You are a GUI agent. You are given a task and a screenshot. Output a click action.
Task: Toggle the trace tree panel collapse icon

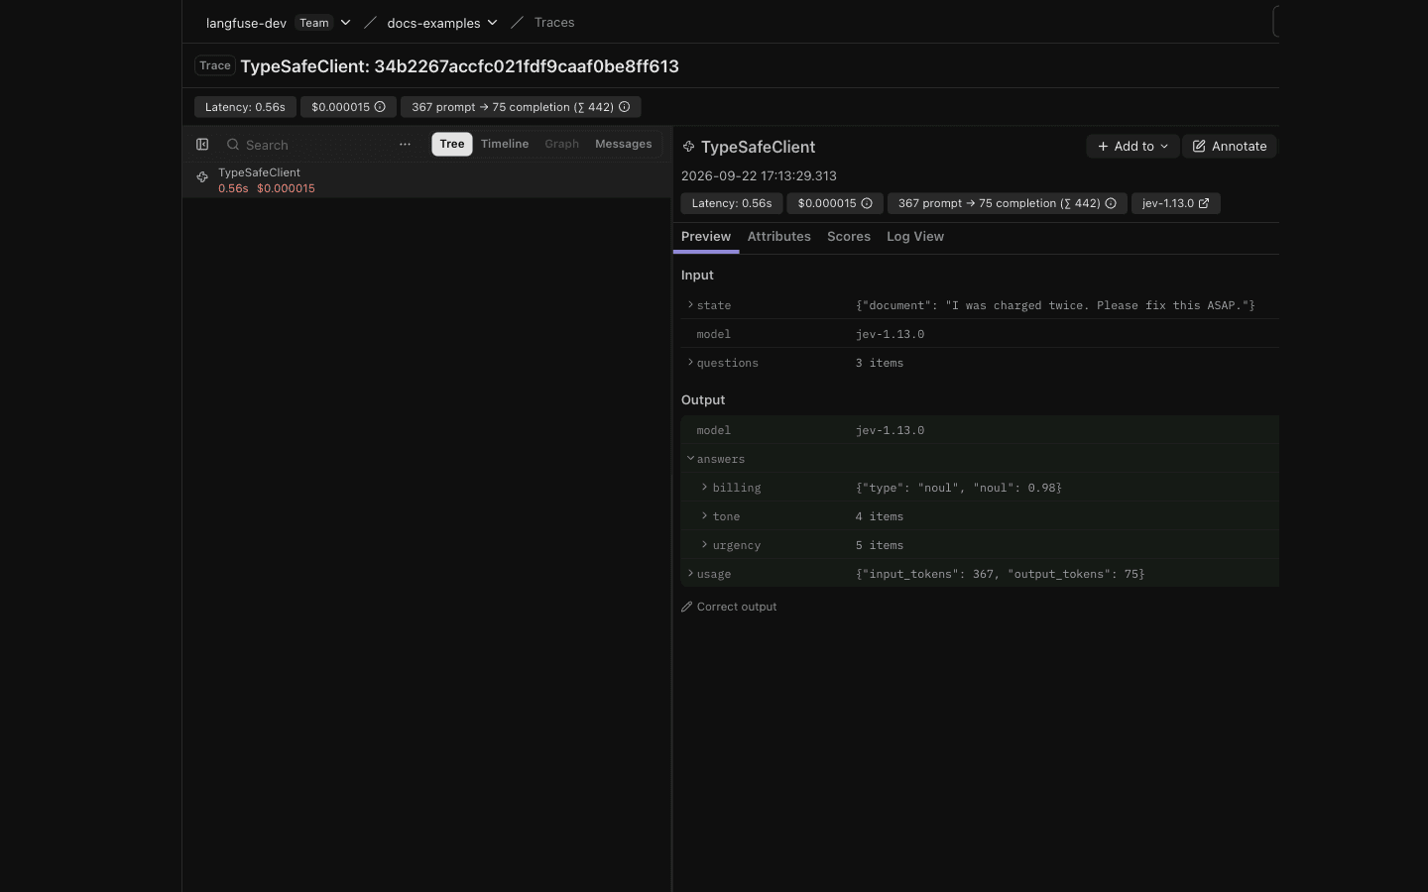tap(202, 145)
